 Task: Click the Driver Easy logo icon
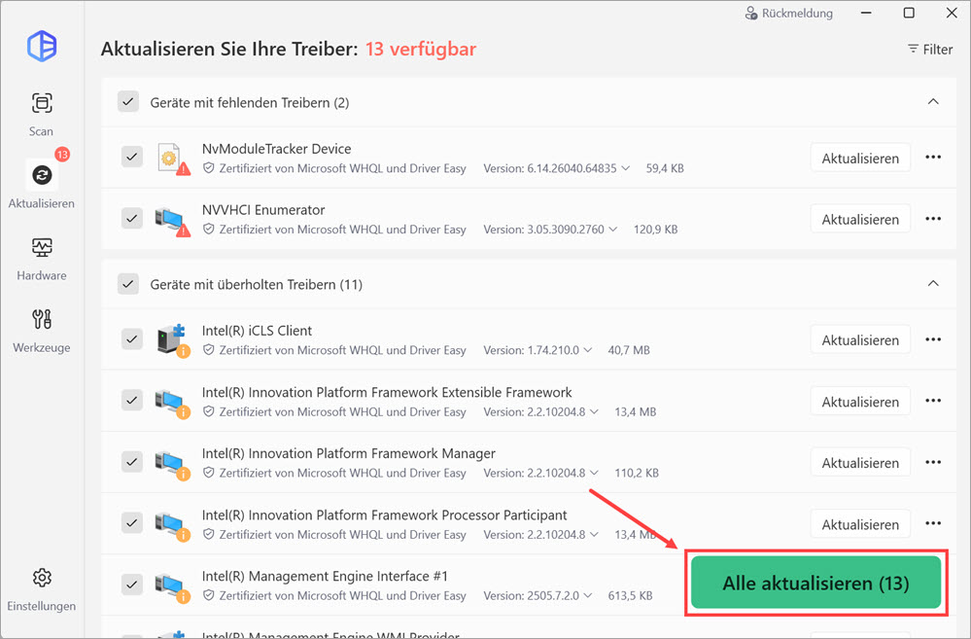pos(42,46)
